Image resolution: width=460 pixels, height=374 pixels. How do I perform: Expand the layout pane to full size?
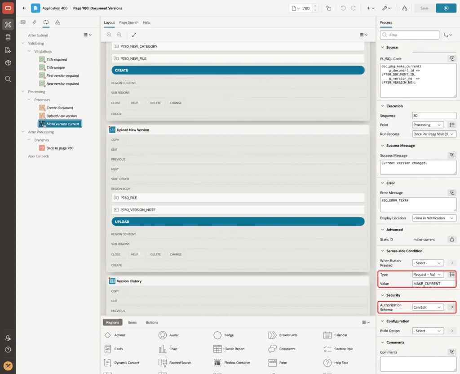coord(134,35)
